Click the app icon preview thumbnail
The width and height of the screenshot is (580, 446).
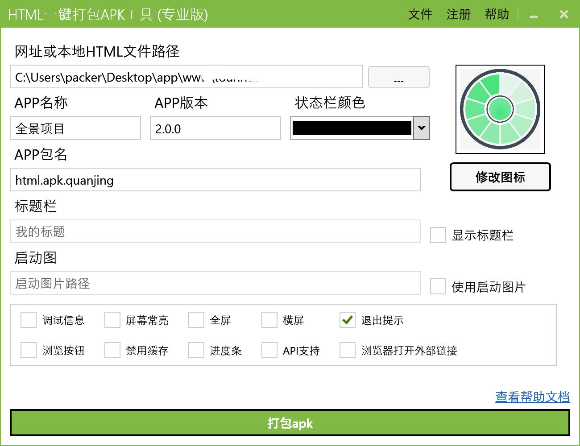(x=500, y=109)
